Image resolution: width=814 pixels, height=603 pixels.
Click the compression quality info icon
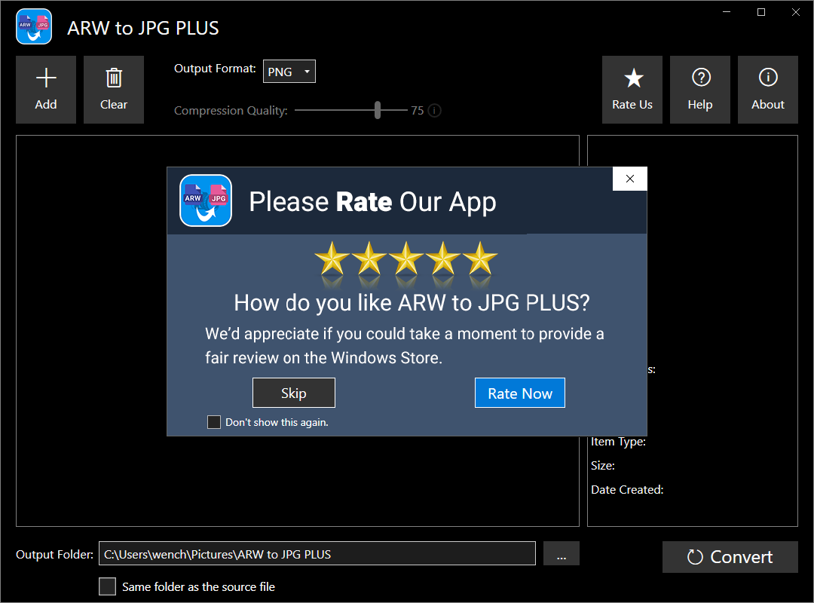pos(435,111)
